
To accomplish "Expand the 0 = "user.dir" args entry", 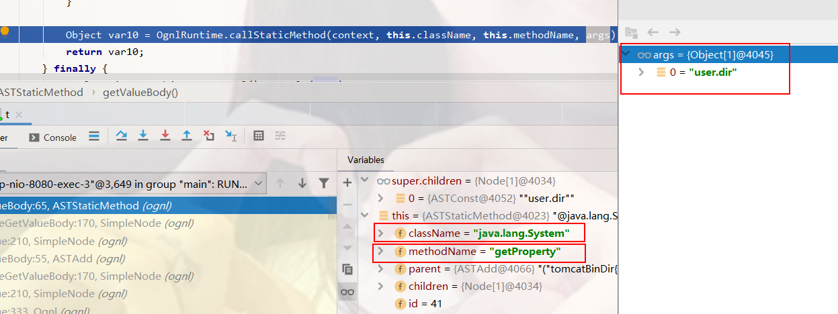I will (x=641, y=72).
